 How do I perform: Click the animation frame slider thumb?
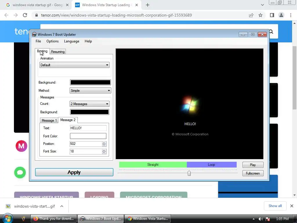(x=189, y=173)
